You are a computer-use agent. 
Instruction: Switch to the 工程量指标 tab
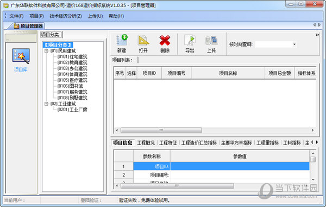pos(267,143)
